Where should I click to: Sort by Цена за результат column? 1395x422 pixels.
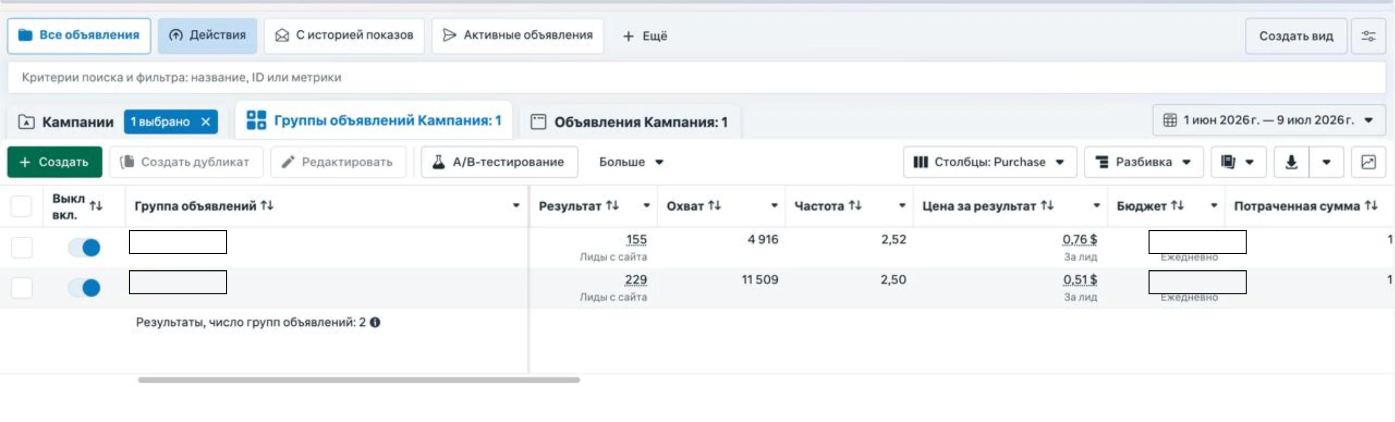pyautogui.click(x=1047, y=206)
